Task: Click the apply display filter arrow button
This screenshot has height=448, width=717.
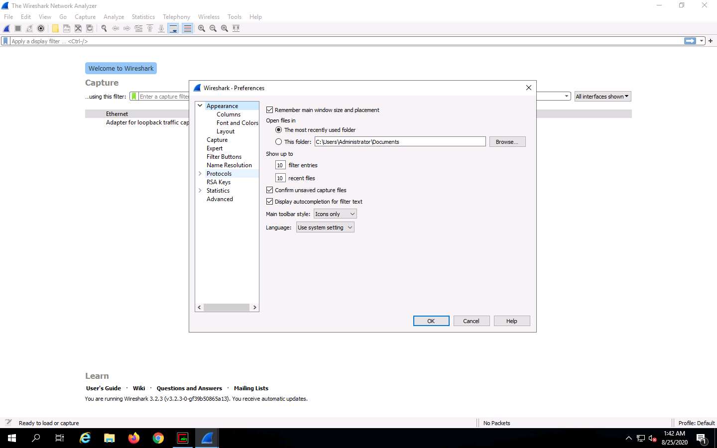Action: click(690, 41)
